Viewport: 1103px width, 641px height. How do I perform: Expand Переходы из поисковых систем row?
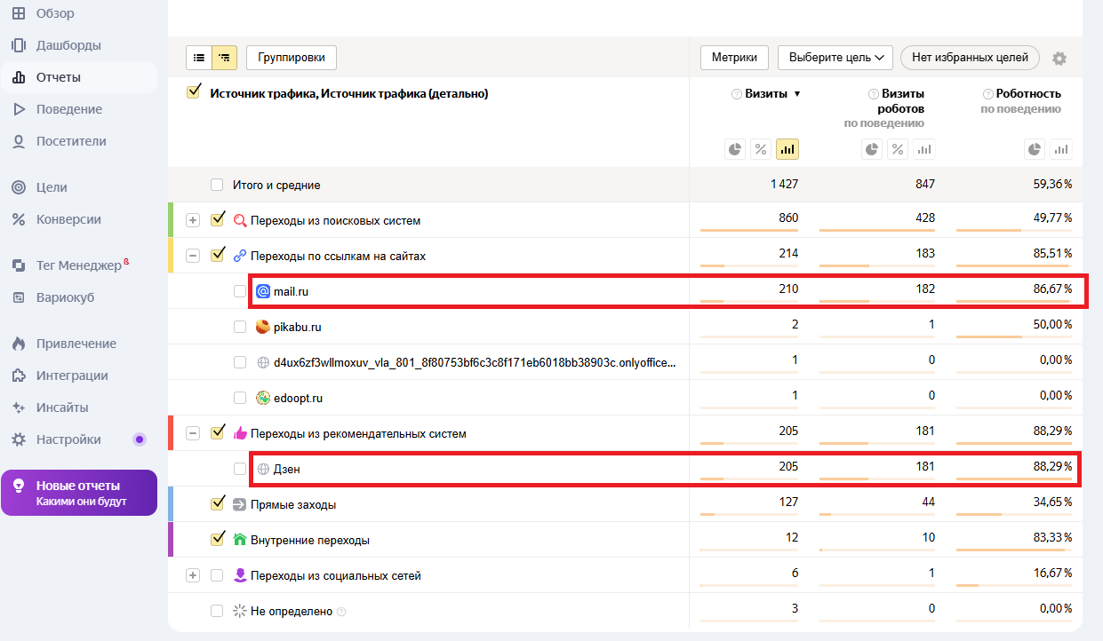[x=193, y=220]
